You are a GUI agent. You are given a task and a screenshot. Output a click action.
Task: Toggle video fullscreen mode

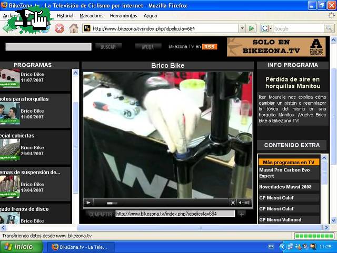(232, 203)
